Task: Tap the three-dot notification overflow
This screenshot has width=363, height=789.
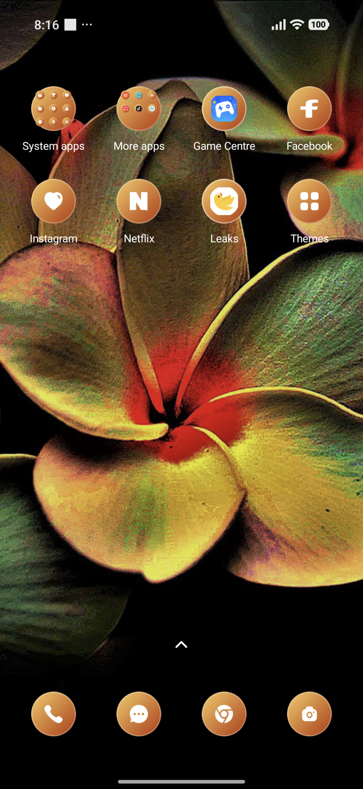Action: click(87, 25)
